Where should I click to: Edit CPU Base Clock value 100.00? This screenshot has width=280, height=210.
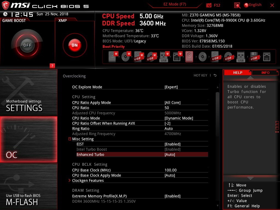(171, 170)
